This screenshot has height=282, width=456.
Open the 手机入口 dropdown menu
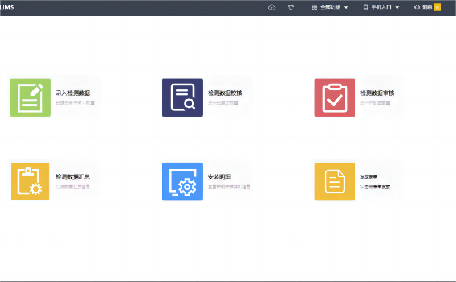coord(381,7)
